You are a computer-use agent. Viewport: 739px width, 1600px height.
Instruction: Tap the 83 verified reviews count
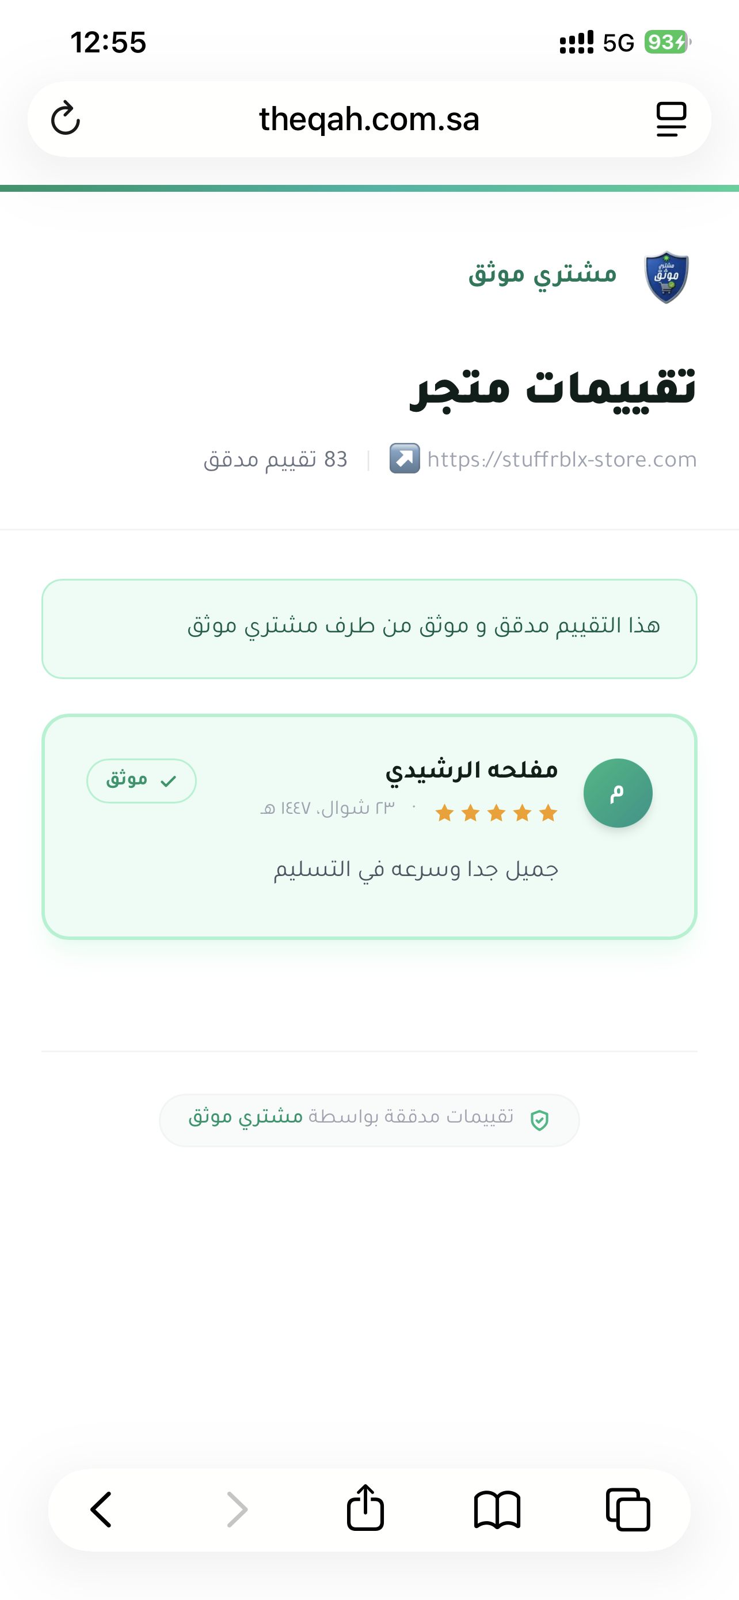(x=276, y=460)
